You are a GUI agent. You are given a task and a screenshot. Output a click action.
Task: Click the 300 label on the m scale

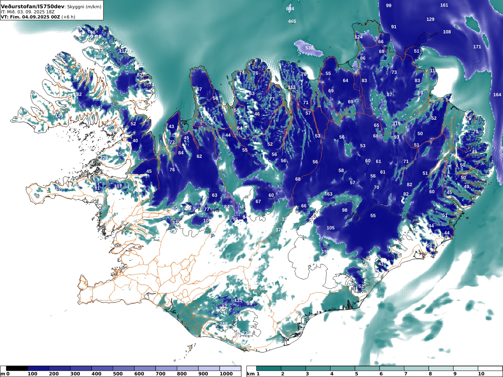coord(75,374)
